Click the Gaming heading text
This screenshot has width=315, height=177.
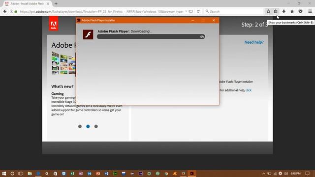[58, 94]
